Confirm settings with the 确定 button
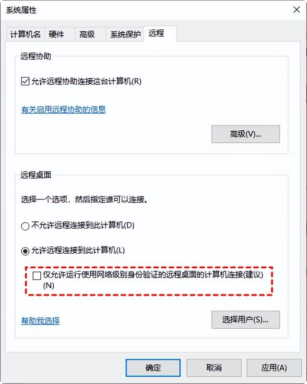307x384 pixels. click(153, 368)
